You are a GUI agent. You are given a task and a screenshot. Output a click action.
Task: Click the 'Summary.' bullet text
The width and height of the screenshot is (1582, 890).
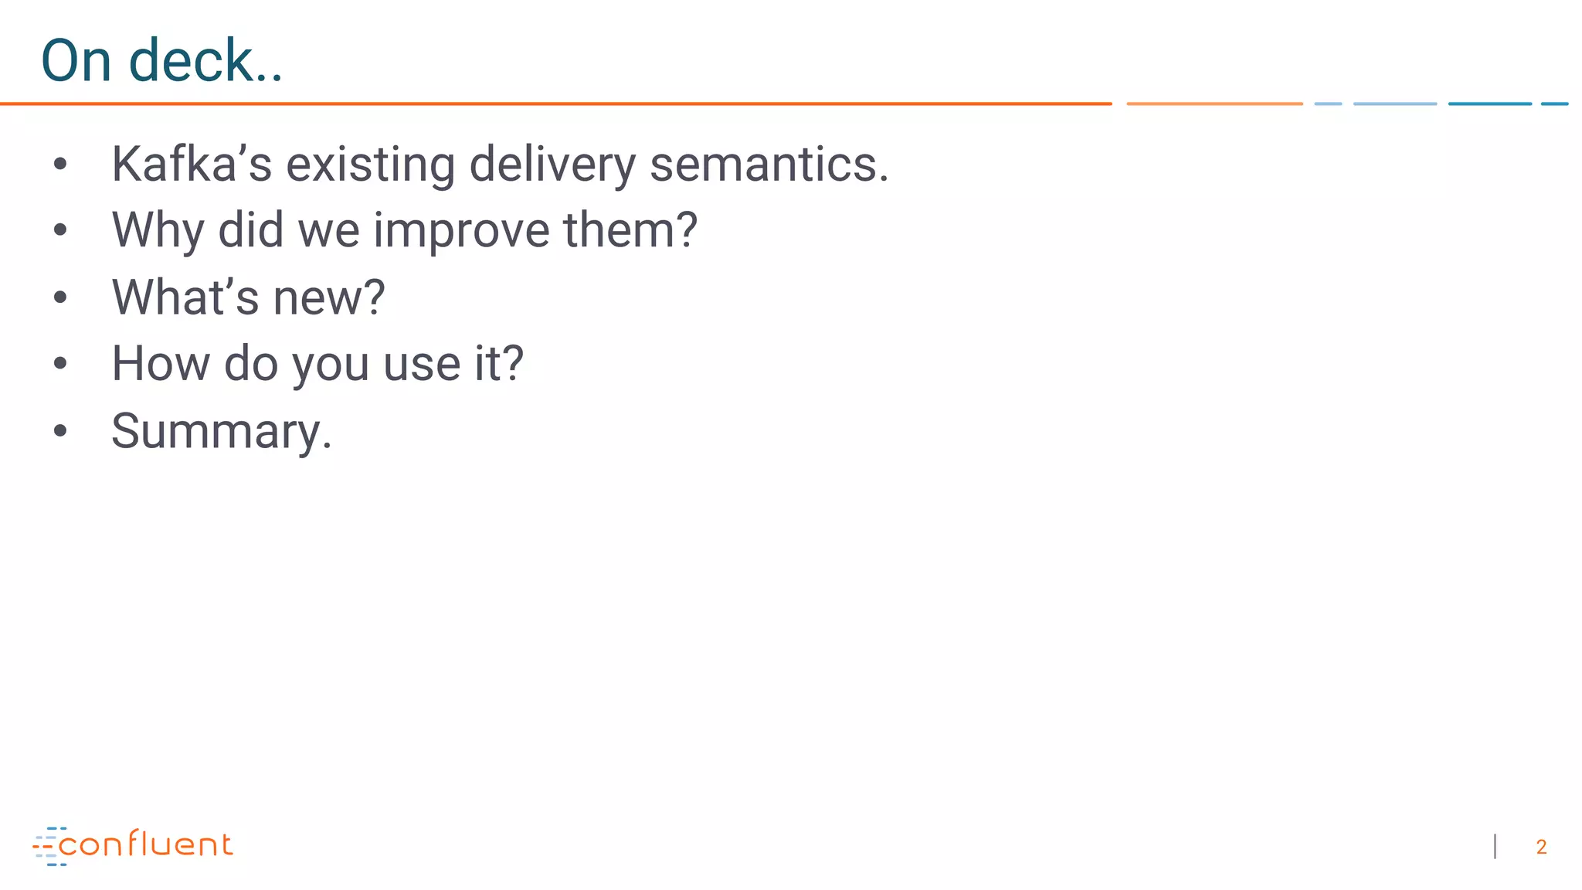coord(222,431)
